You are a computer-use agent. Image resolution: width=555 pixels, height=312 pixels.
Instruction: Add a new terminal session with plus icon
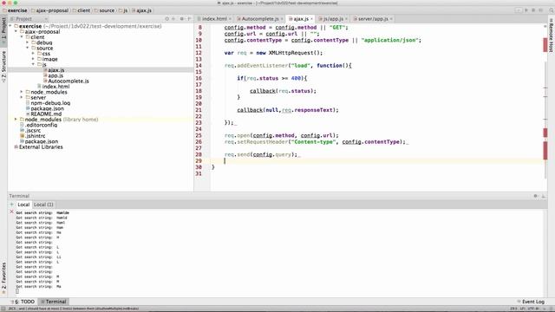[11, 205]
